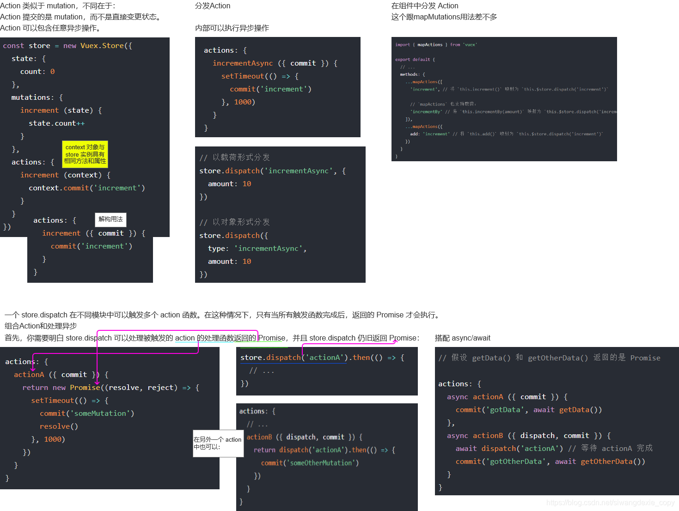Open the small mapActions code image
Viewport: 679px width, 511px height.
click(504, 99)
